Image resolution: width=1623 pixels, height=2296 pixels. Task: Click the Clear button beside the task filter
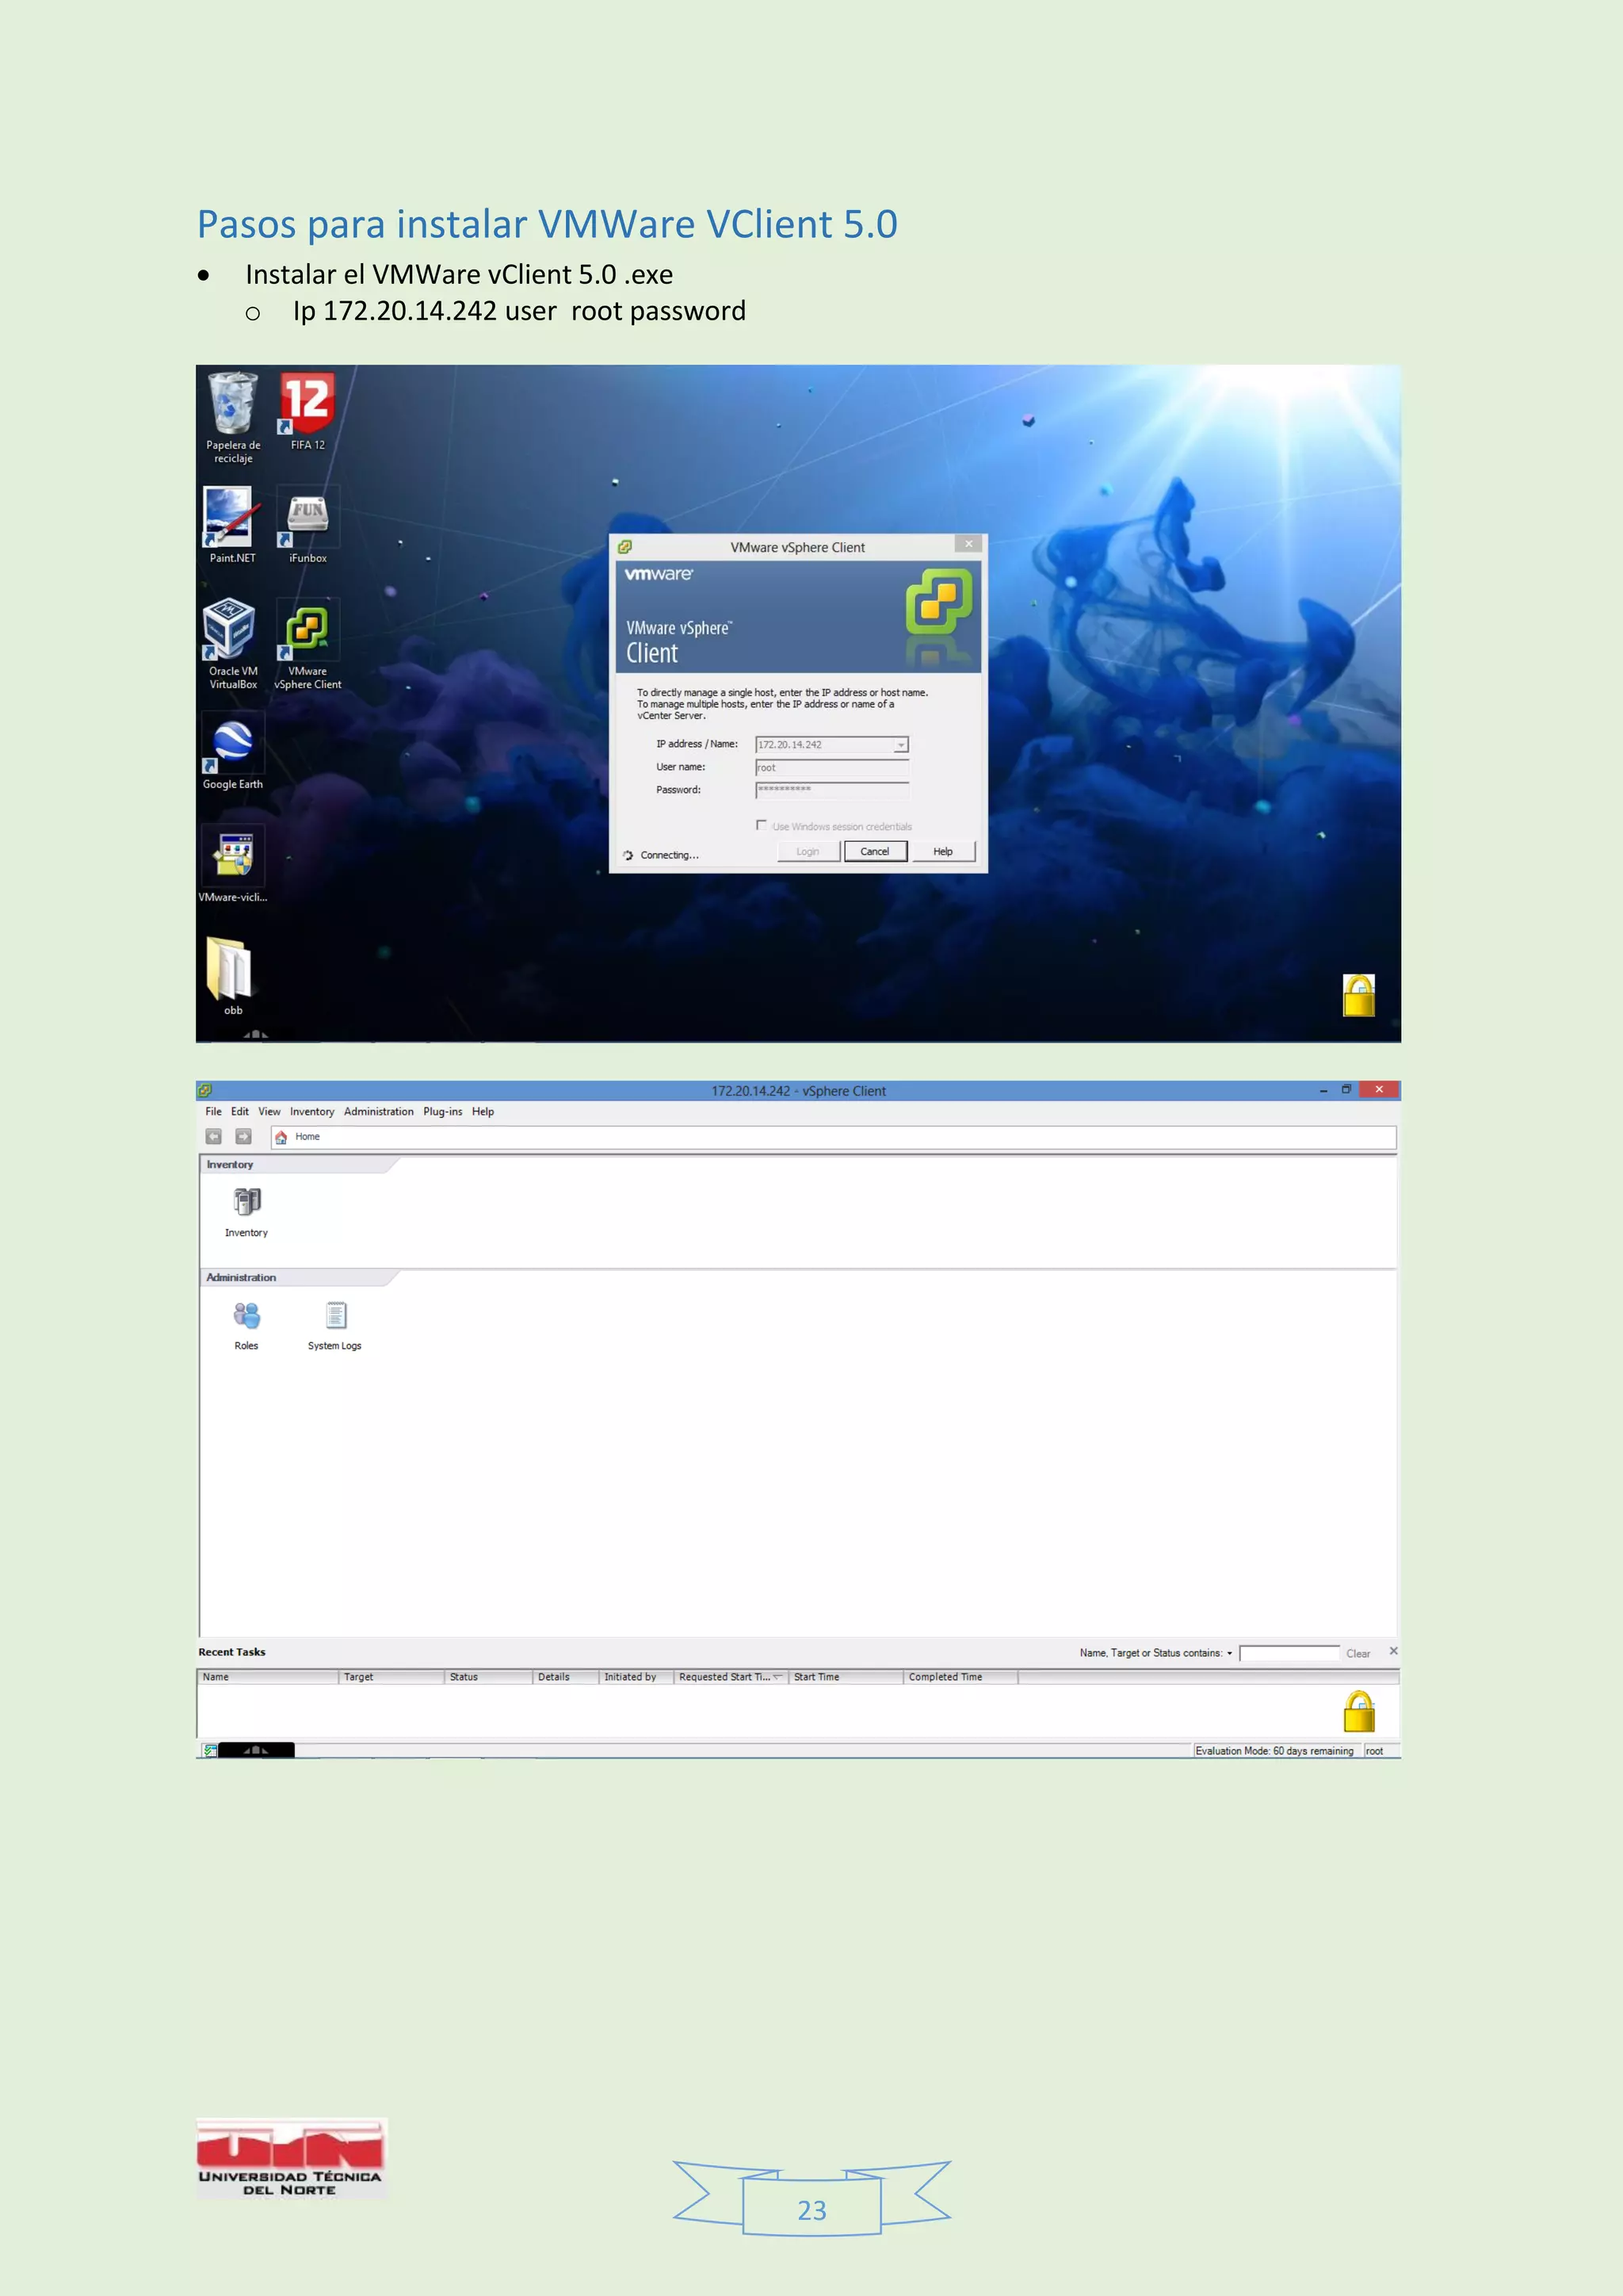pyautogui.click(x=1358, y=1653)
